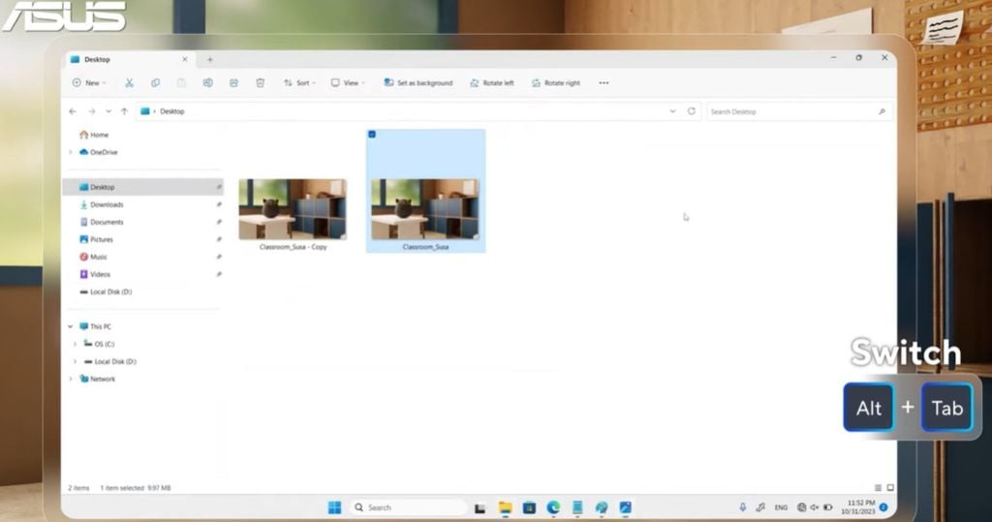
Task: Click Set as background button
Action: (418, 83)
